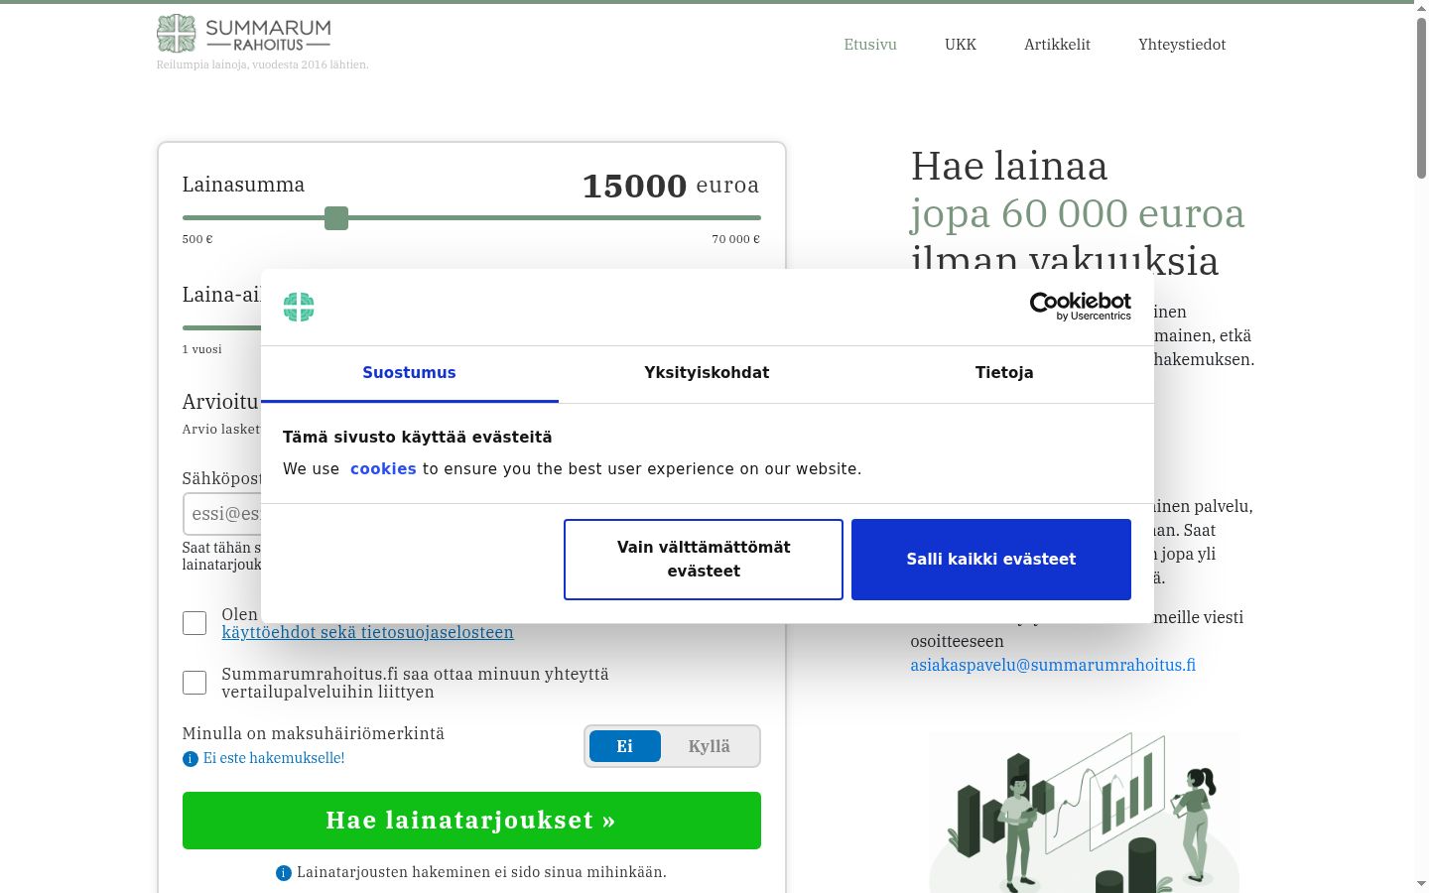Switch to the Yksityiskohdat tab
This screenshot has width=1429, height=893.
tap(707, 373)
